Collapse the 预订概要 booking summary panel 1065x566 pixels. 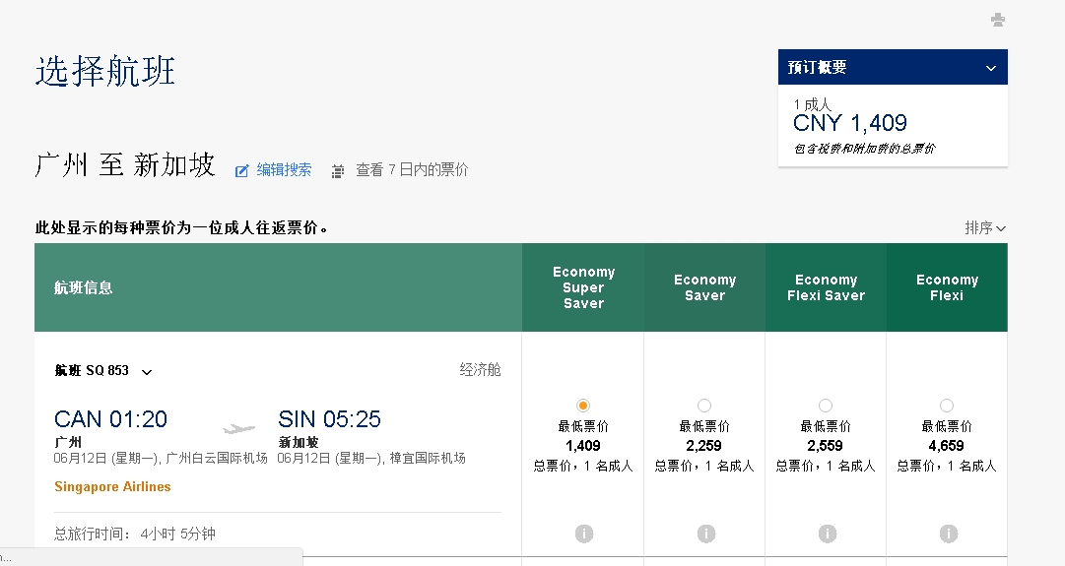pyautogui.click(x=991, y=68)
